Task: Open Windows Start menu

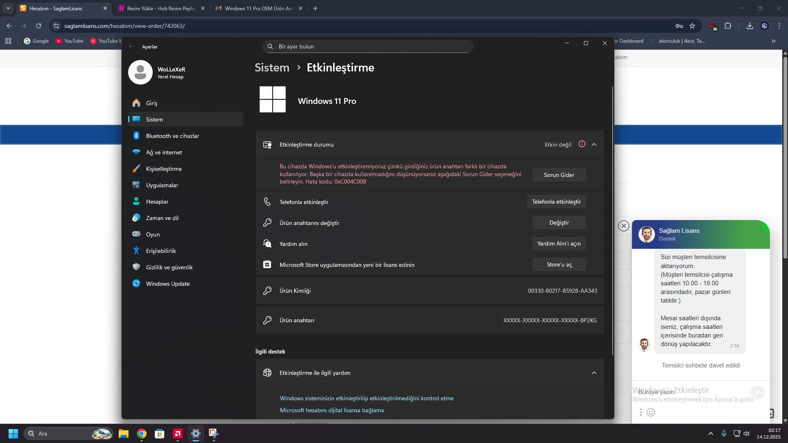Action: click(13, 434)
